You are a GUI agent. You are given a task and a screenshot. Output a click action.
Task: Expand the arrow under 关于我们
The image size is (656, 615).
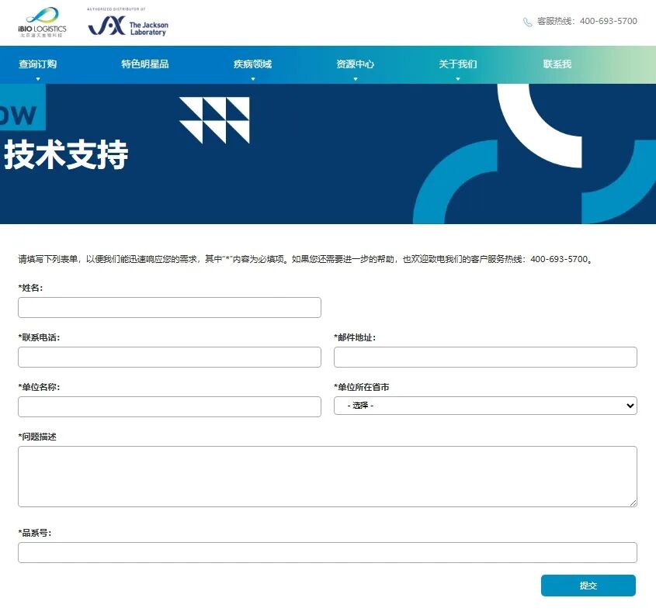[458, 78]
